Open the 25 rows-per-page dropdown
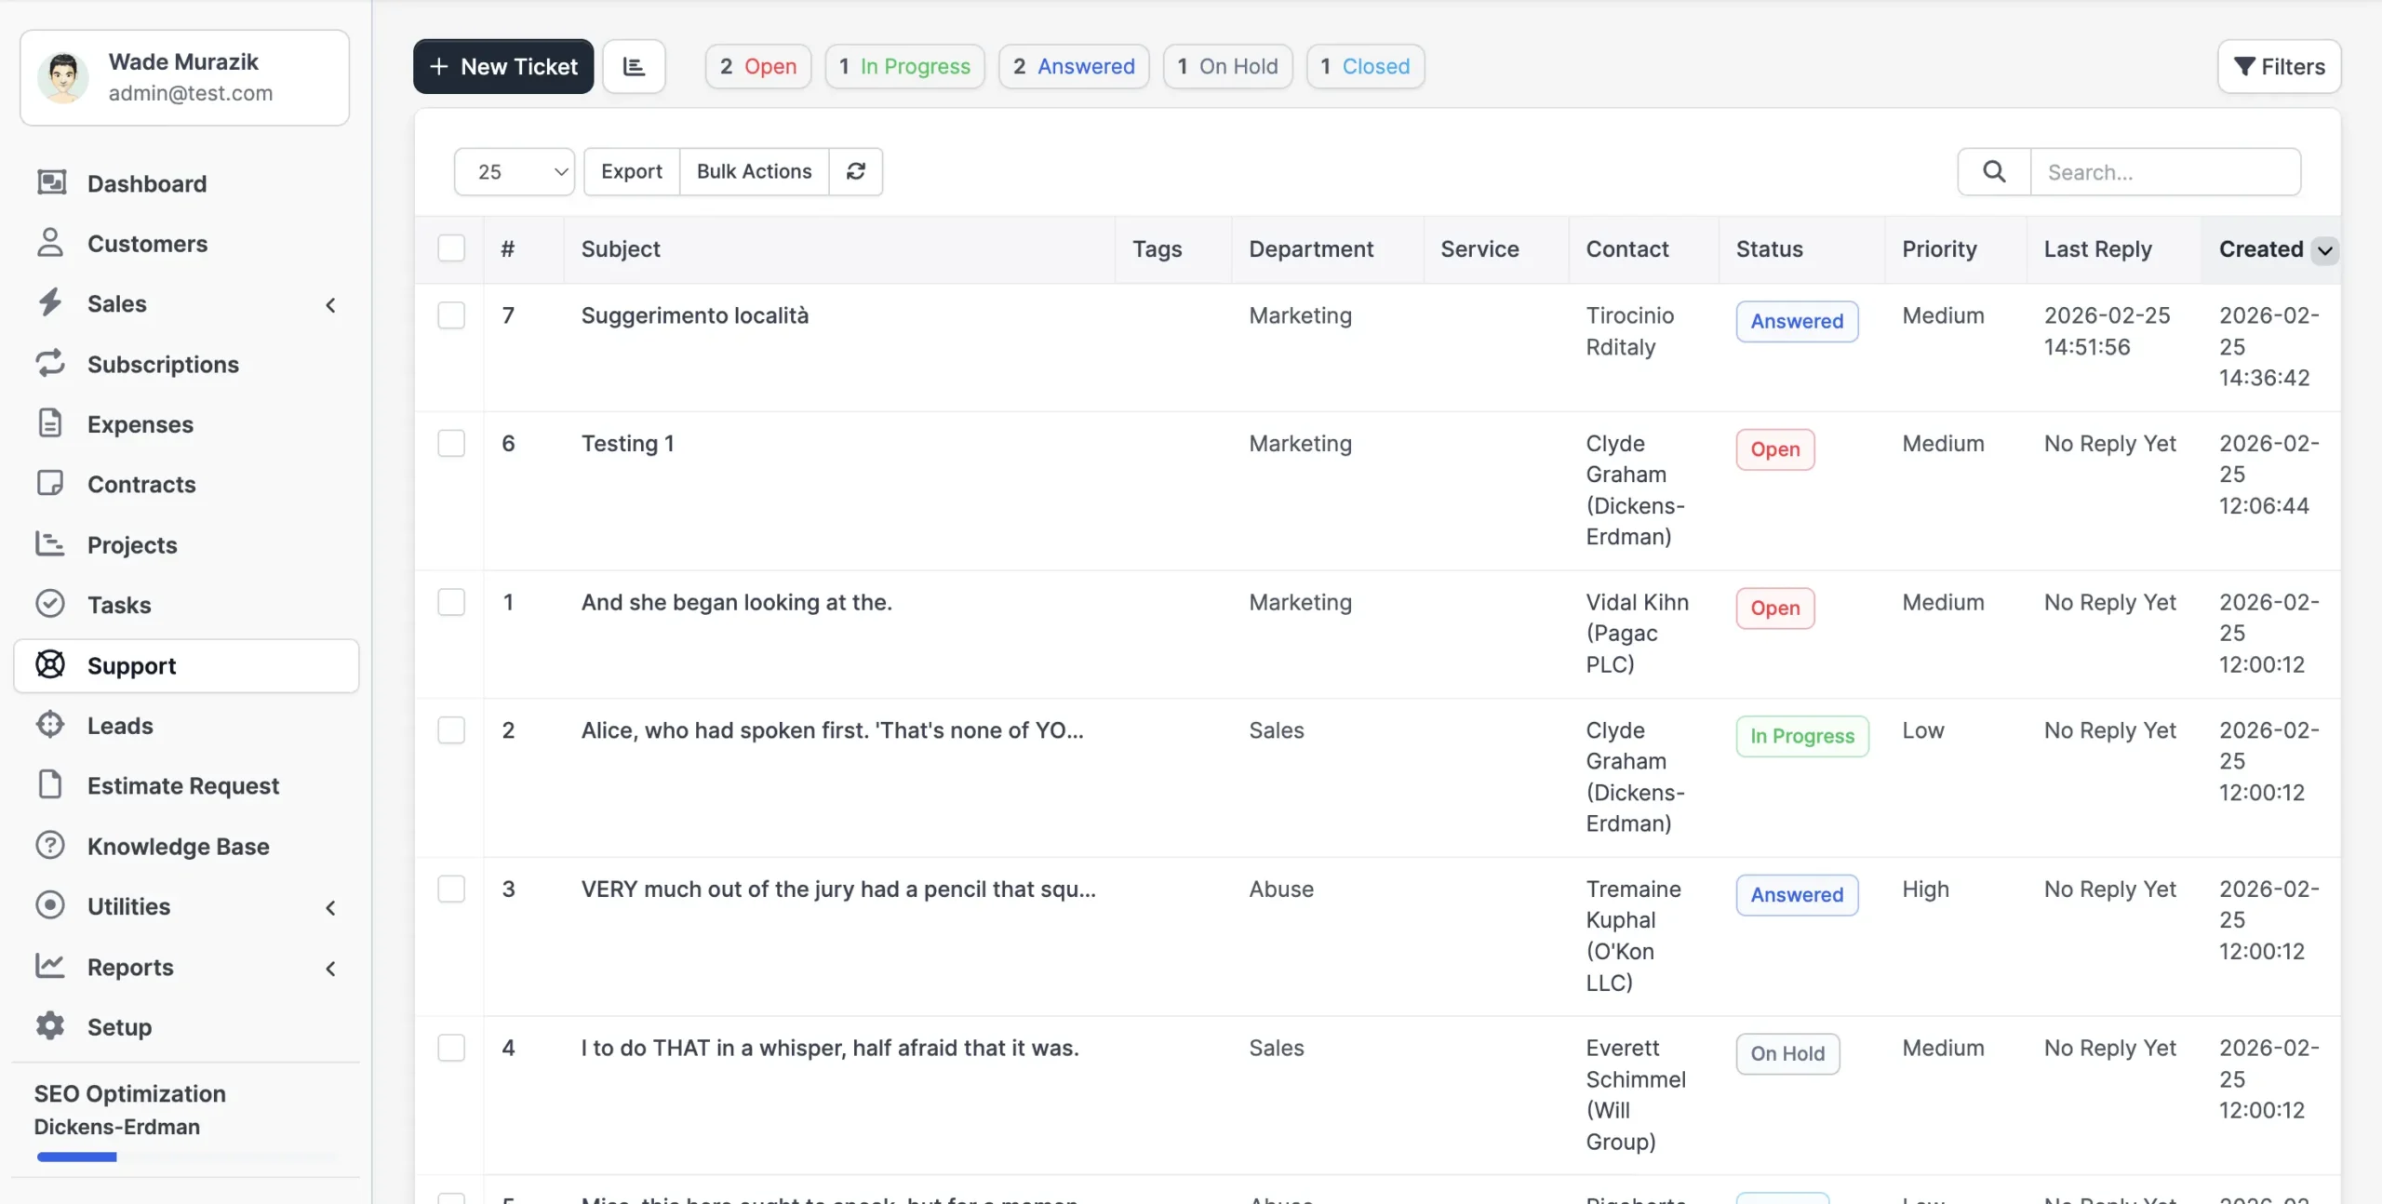 (515, 171)
